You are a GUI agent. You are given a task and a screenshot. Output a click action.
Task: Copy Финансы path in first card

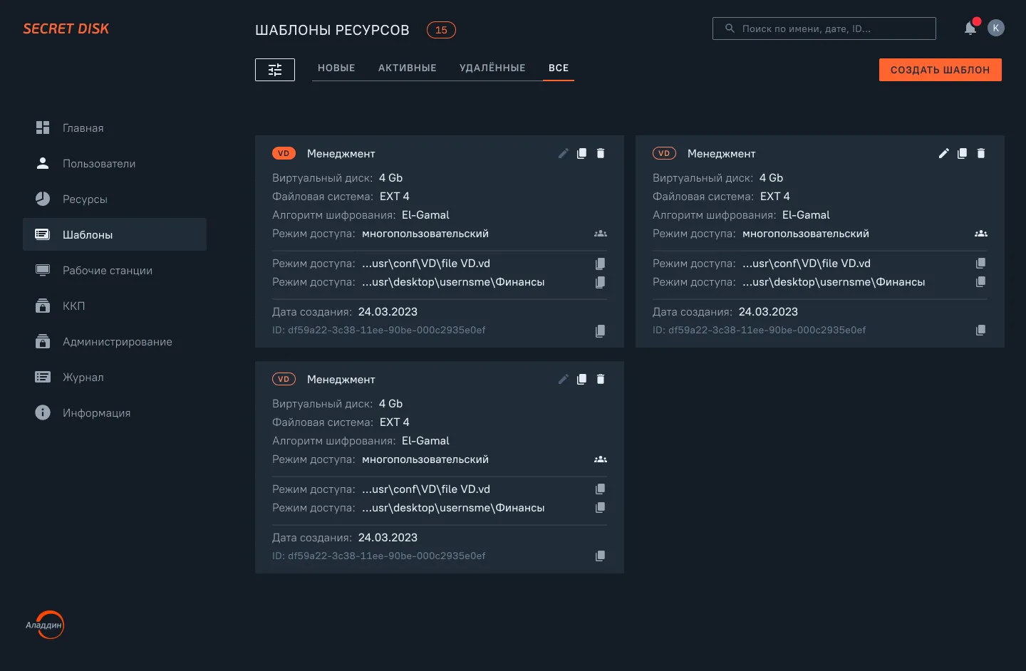(x=600, y=282)
